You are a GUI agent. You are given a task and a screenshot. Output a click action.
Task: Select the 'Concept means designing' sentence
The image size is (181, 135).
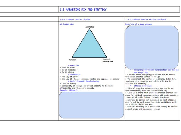(x=150, y=76)
